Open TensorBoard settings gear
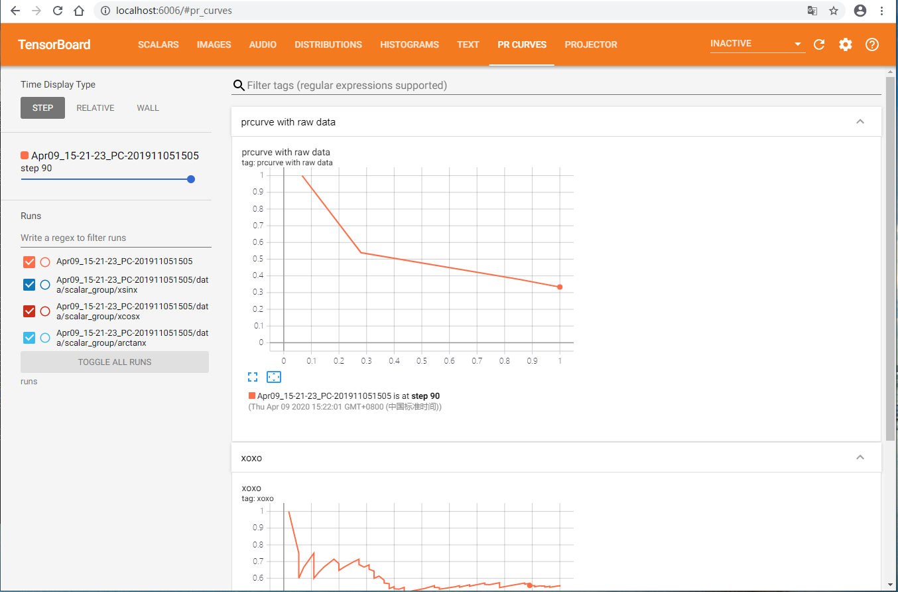The width and height of the screenshot is (898, 592). pyautogui.click(x=845, y=44)
